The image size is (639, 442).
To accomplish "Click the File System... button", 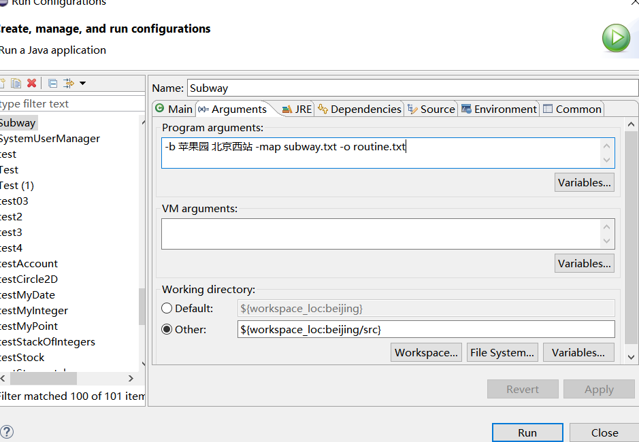I will [502, 352].
